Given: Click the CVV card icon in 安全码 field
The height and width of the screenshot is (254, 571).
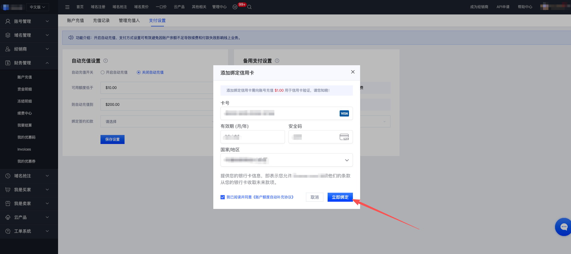Looking at the screenshot, I should click(x=344, y=137).
